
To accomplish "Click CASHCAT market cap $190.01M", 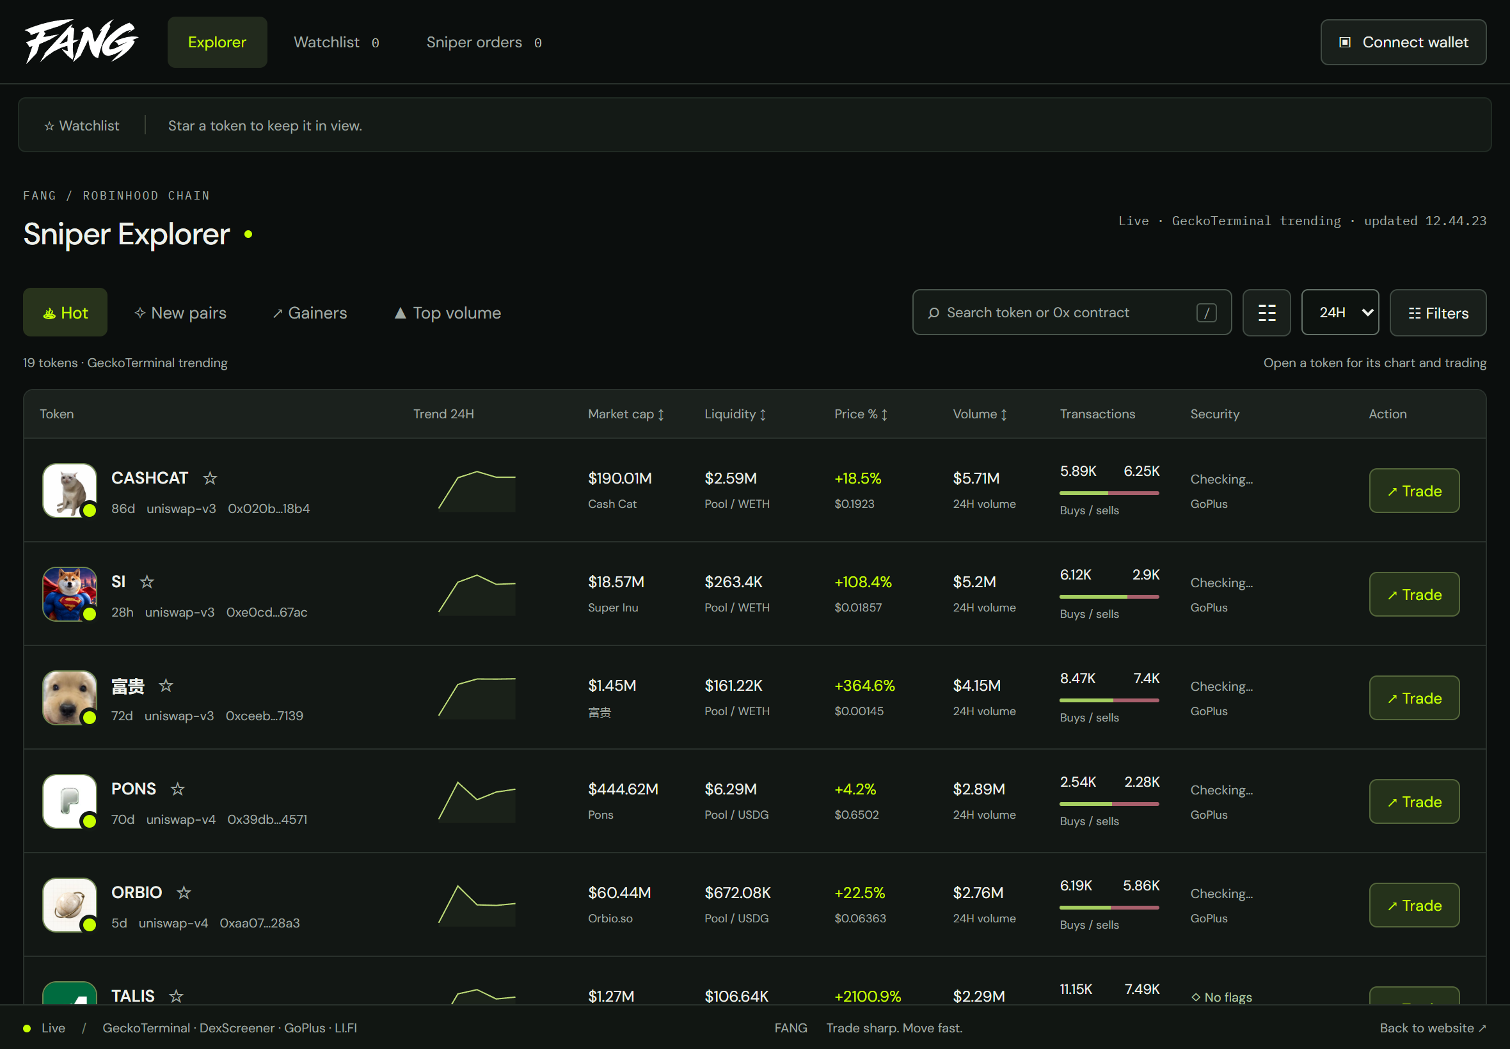I will coord(620,478).
